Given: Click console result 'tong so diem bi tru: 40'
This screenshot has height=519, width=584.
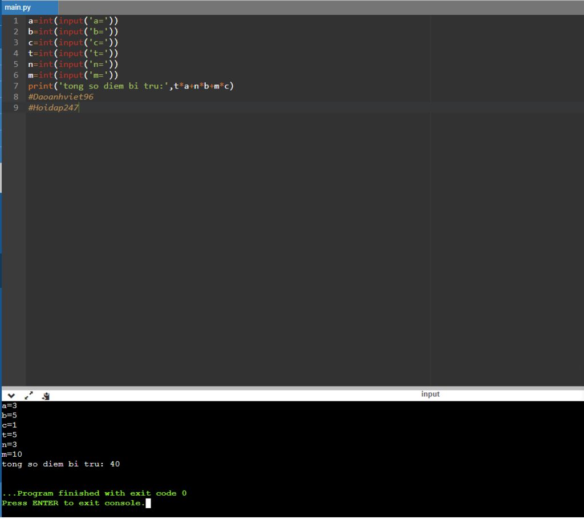Looking at the screenshot, I should click(x=60, y=464).
